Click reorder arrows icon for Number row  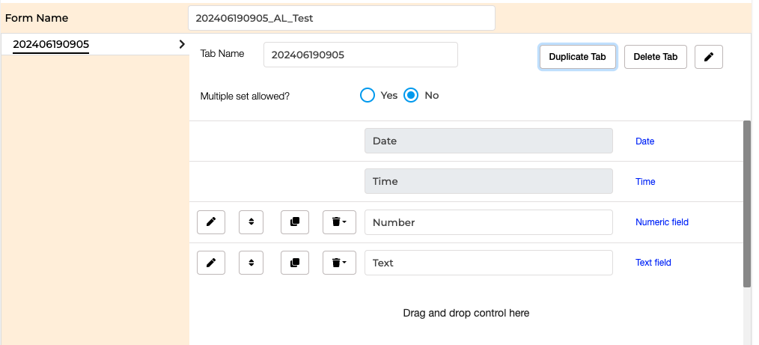252,222
